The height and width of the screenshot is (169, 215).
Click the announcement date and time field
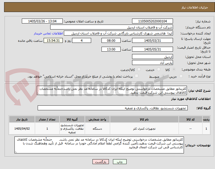(42, 21)
